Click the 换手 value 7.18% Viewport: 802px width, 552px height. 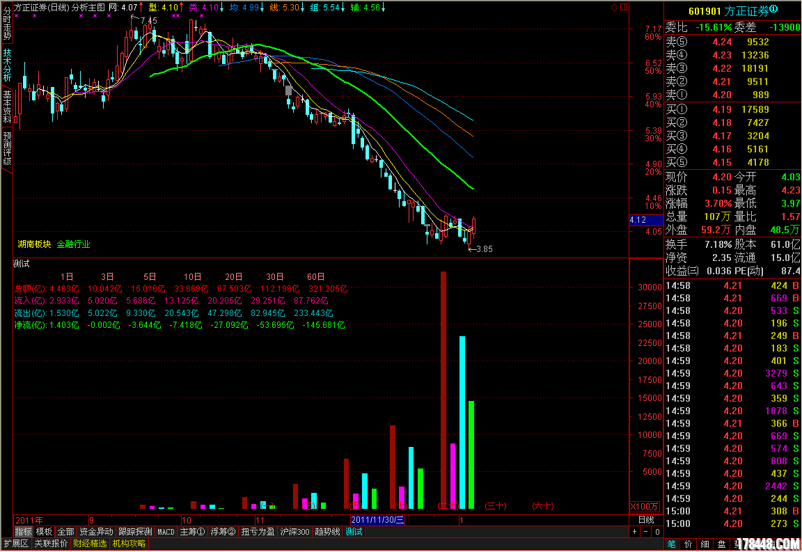pyautogui.click(x=718, y=244)
